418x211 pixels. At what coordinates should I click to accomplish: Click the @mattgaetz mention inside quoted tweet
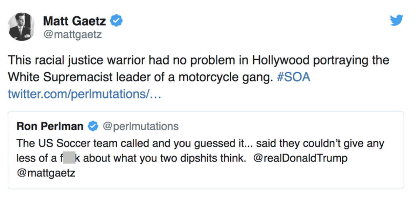tap(46, 173)
